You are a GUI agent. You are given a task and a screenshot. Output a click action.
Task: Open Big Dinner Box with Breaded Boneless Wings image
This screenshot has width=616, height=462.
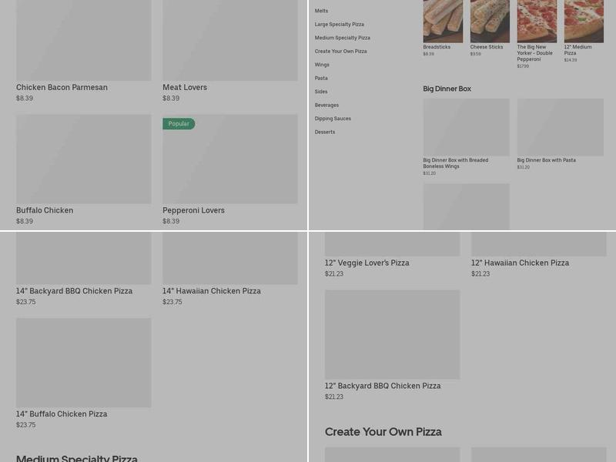click(467, 127)
